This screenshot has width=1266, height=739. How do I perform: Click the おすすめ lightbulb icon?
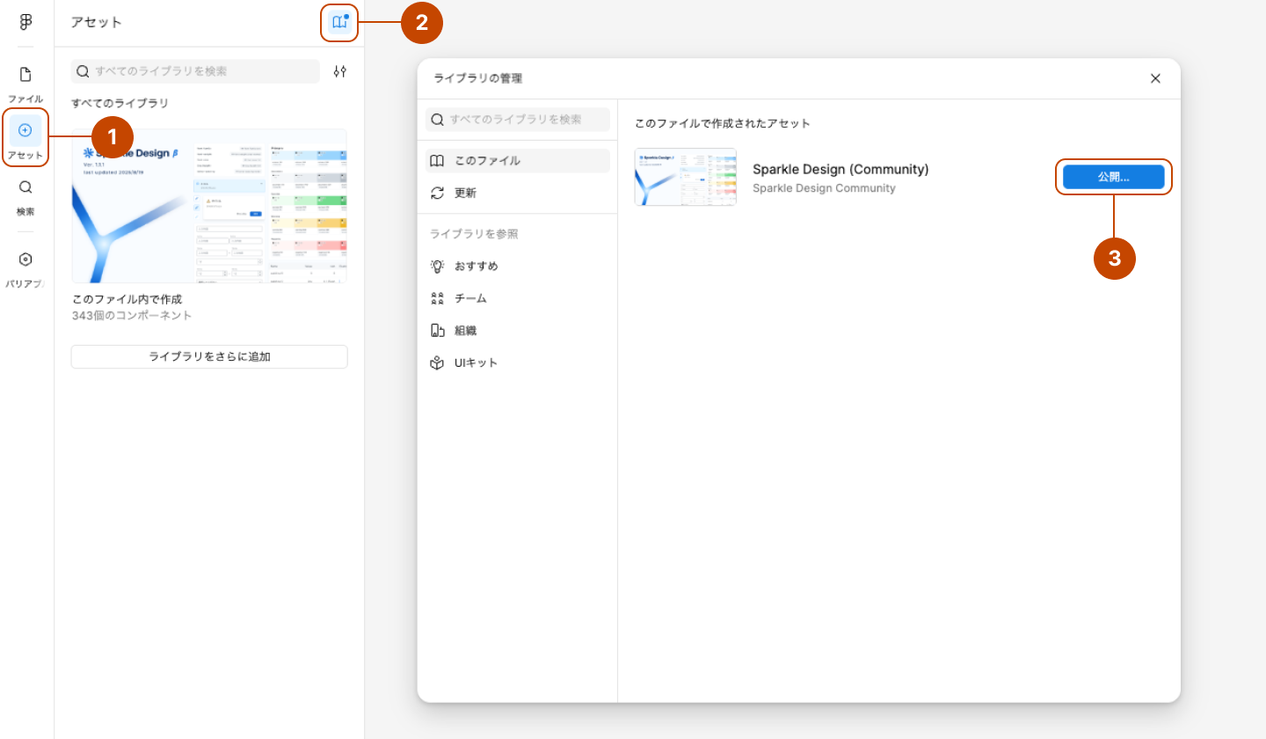coord(437,266)
